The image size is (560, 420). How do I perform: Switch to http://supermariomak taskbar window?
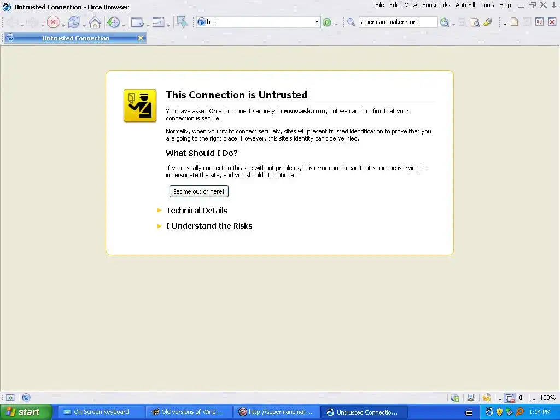click(x=276, y=412)
